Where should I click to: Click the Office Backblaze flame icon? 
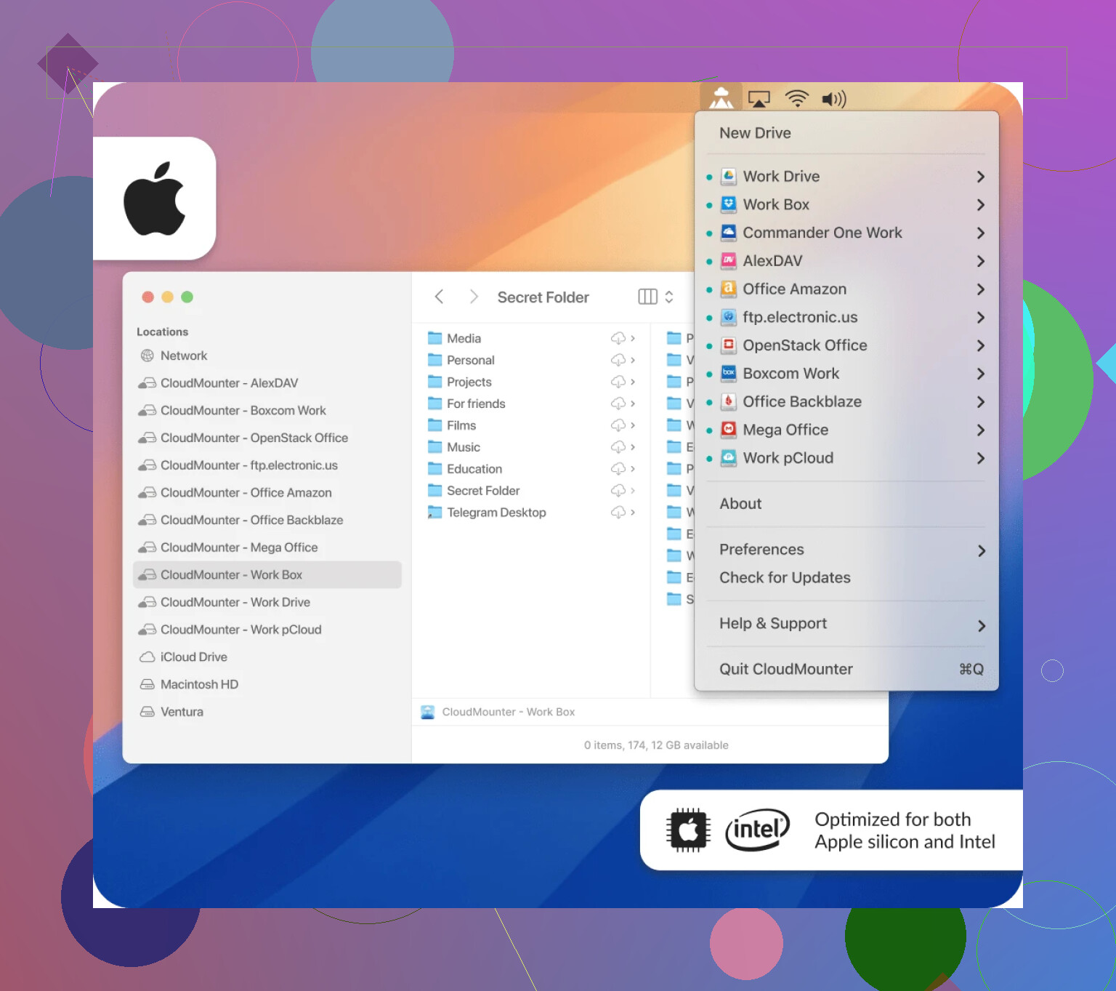pyautogui.click(x=729, y=401)
